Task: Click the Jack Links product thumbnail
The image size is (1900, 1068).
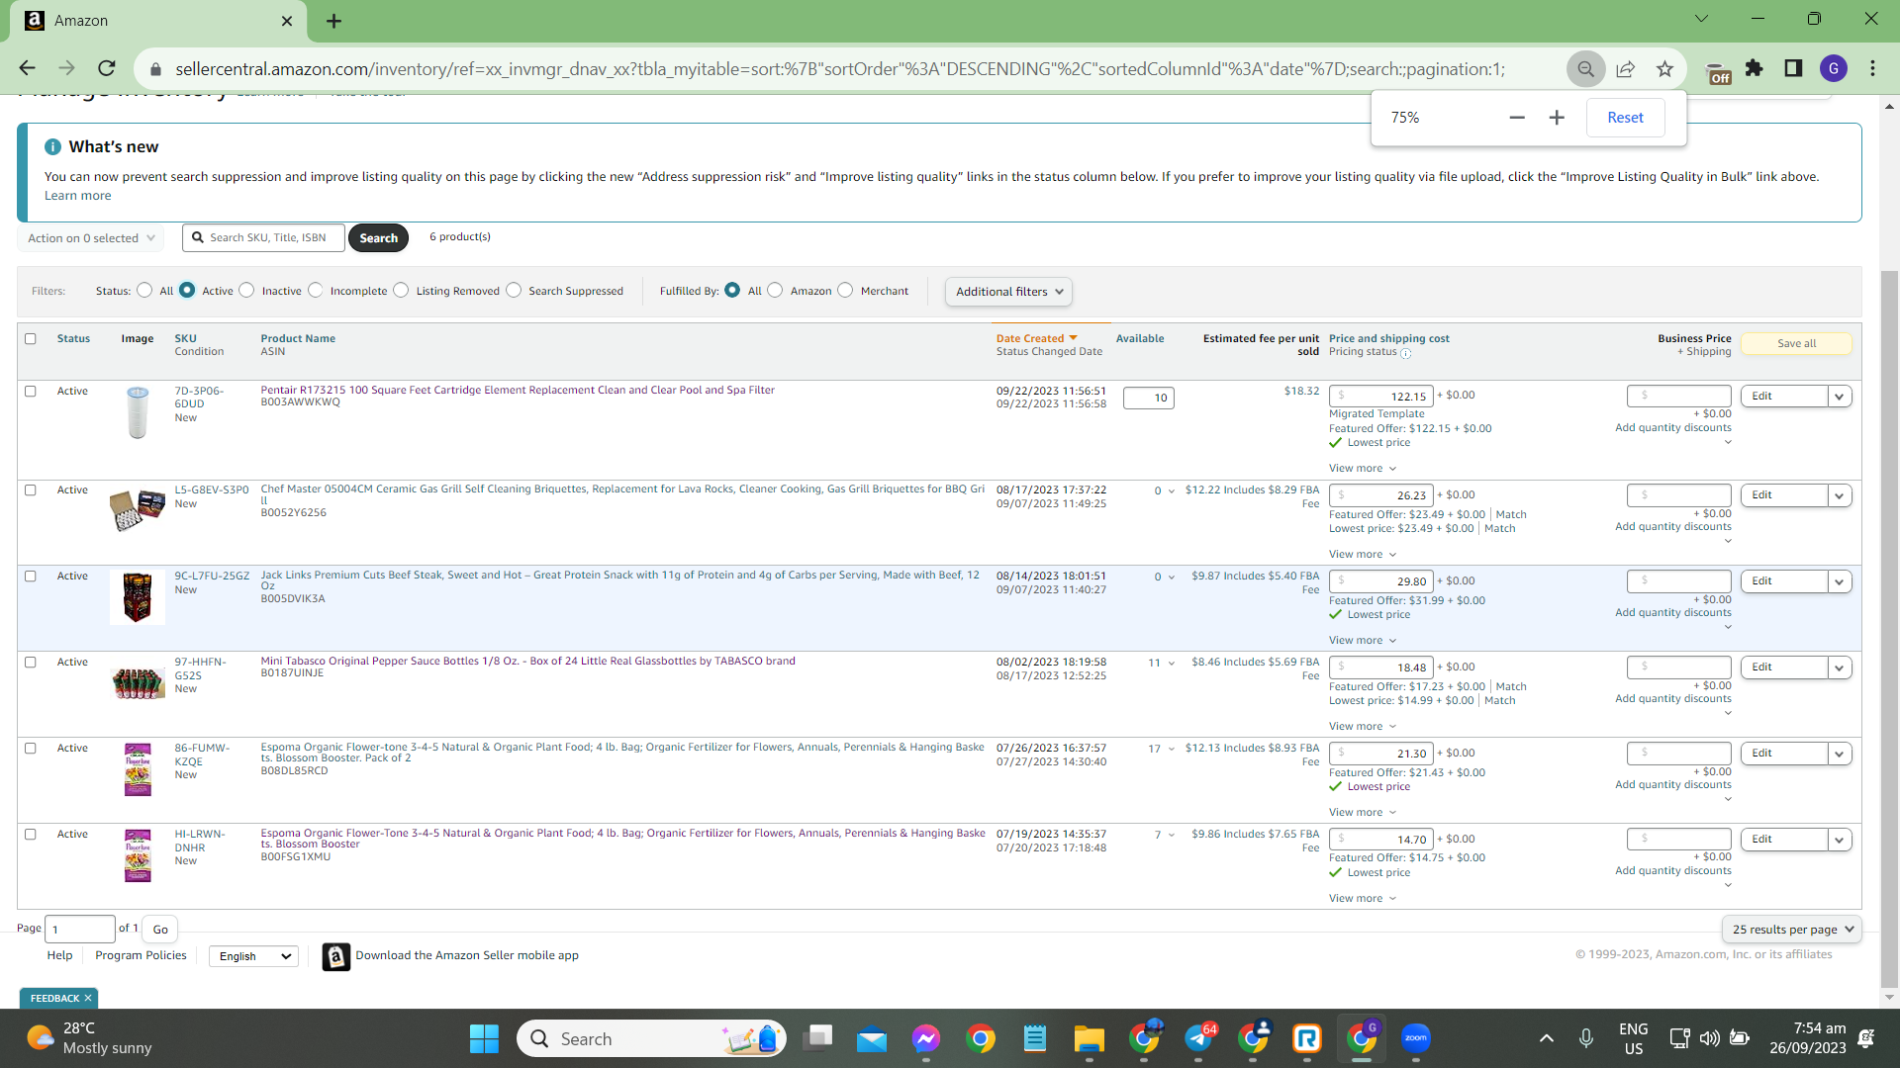Action: [138, 597]
